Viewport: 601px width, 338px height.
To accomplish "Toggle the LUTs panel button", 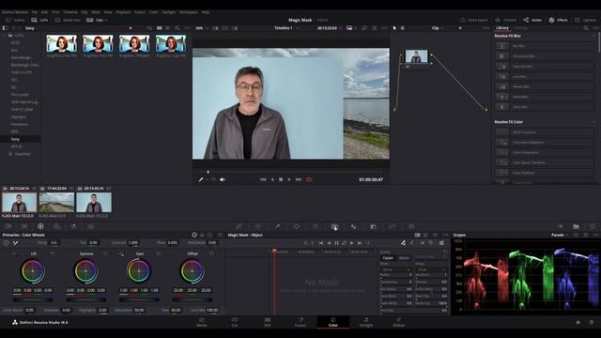I will click(x=39, y=20).
